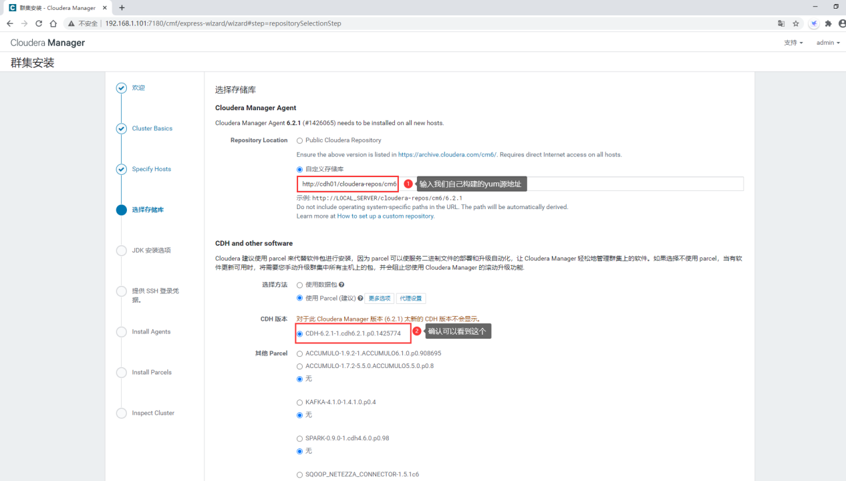Screen dimensions: 846x481
Task: Click the JDK 安装选项 step label
Action: tap(151, 251)
